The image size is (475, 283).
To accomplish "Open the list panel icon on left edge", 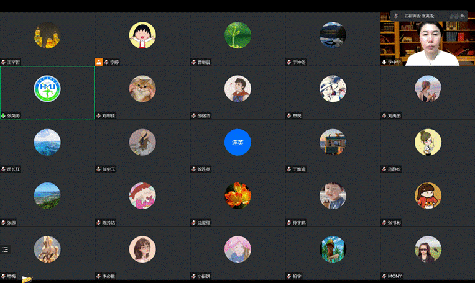I will (x=6, y=249).
